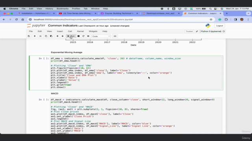
Task: Open Jupyter File menu
Action: pos(31,31)
